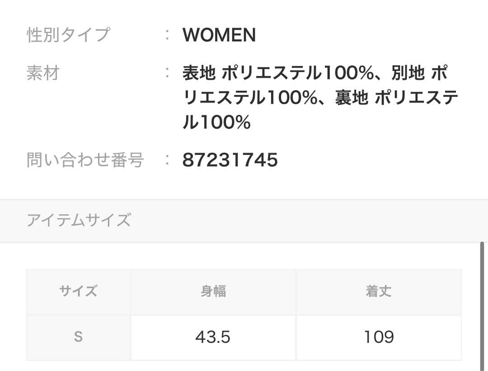This screenshot has width=488, height=371.
Task: Click the ル100% last material line
Action: click(x=216, y=122)
